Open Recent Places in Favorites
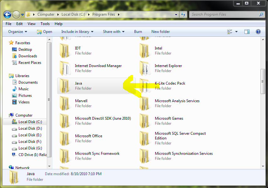This screenshot has width=268, height=188. click(x=30, y=63)
